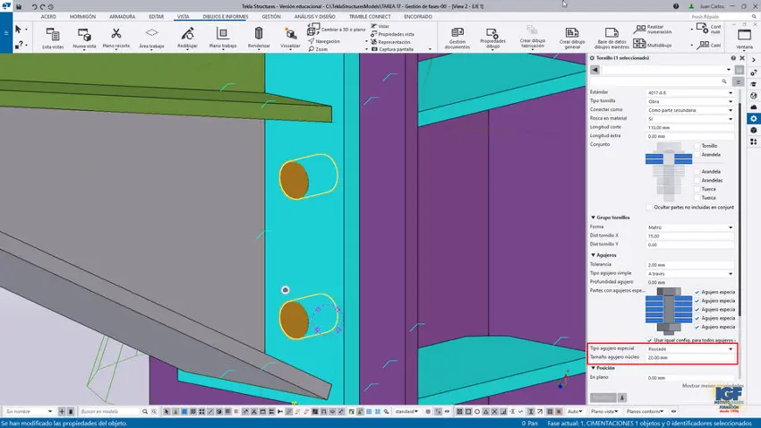Open the Tipo agujero especial dropdown
This screenshot has height=428, width=761.
(689, 349)
